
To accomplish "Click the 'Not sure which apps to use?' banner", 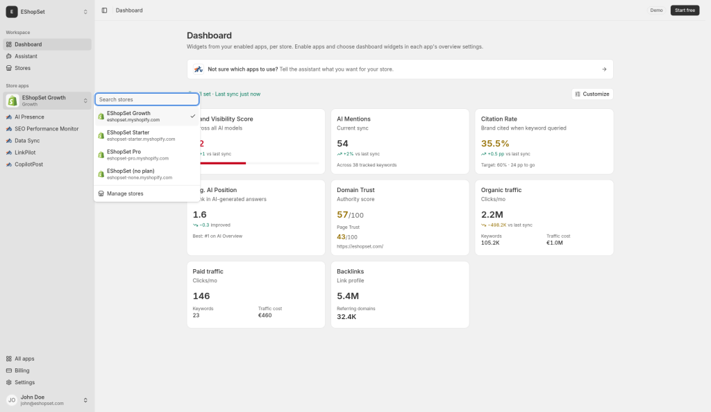I will 400,69.
